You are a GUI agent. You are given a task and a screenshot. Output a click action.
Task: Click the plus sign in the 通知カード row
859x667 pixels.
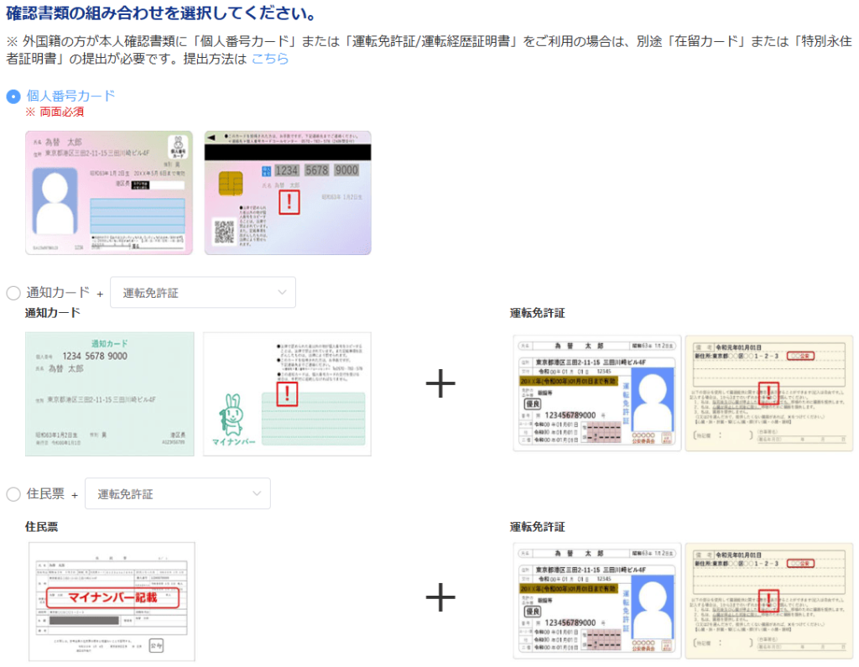pyautogui.click(x=440, y=383)
